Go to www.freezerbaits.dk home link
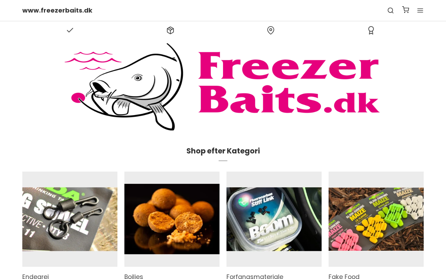 [57, 10]
